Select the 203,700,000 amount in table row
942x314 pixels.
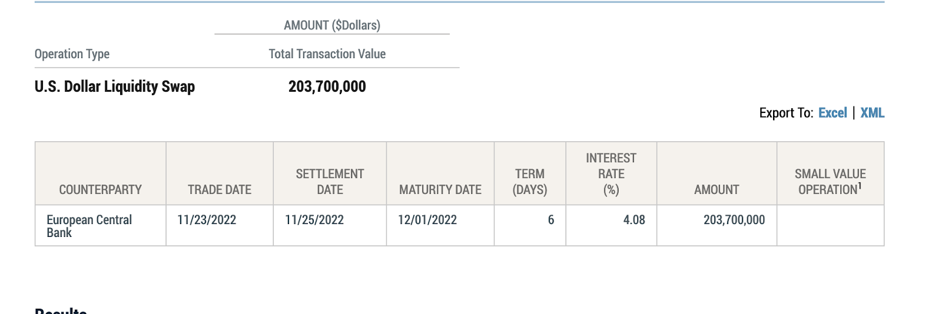coord(734,220)
